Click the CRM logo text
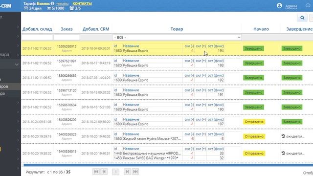 [x=5, y=6]
